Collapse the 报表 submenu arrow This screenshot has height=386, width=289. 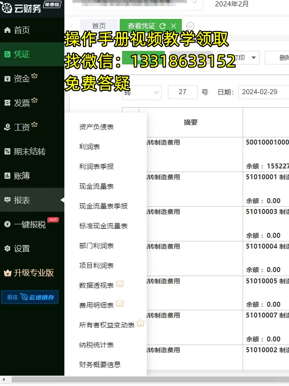(62, 200)
